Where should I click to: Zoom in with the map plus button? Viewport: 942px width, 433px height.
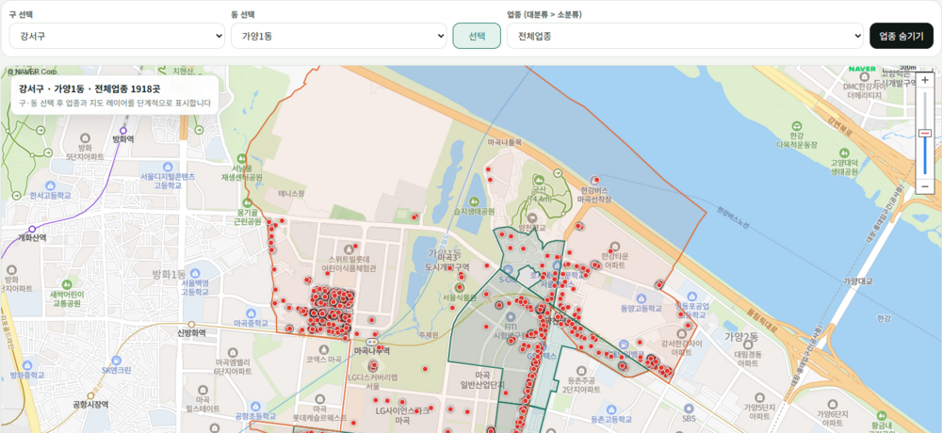click(x=925, y=80)
